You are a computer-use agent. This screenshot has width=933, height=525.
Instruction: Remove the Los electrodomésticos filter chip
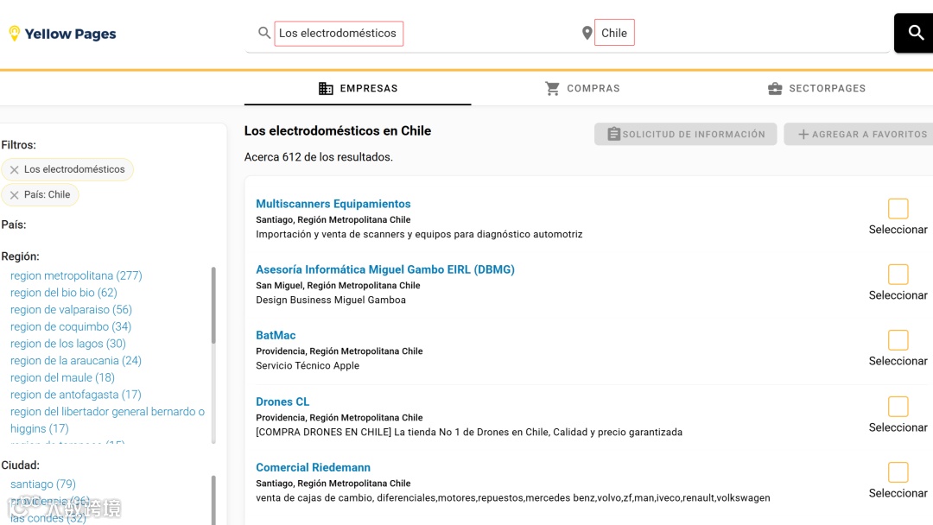coord(15,169)
